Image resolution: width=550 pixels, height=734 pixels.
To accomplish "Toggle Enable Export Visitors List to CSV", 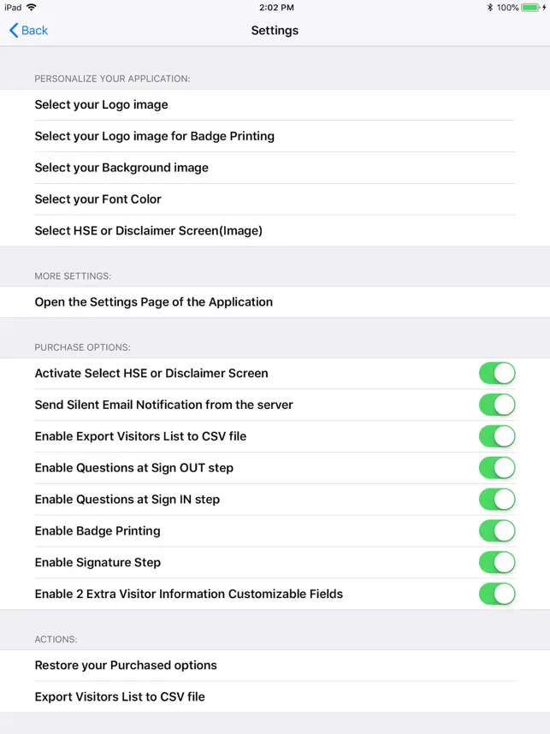I will [x=497, y=436].
